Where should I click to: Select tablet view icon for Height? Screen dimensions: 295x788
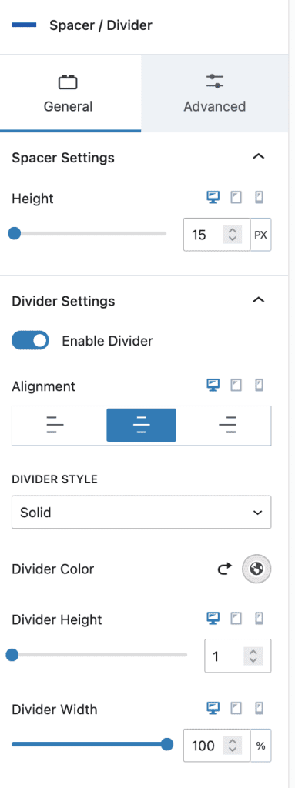pyautogui.click(x=236, y=198)
